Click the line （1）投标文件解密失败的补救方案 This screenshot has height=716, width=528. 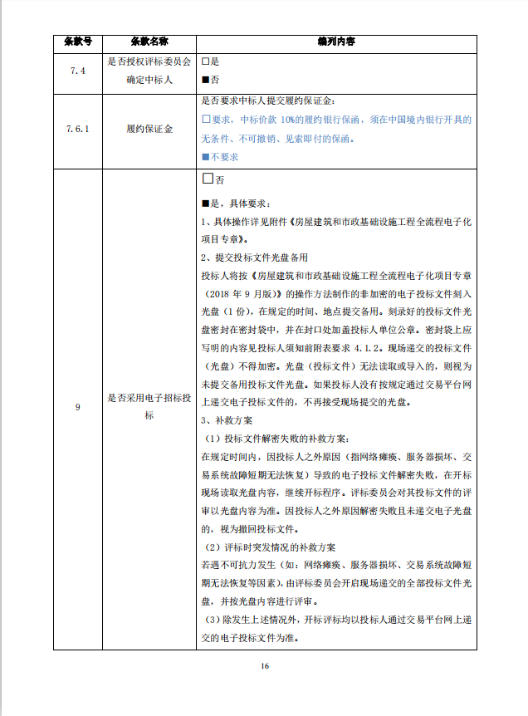click(x=275, y=439)
